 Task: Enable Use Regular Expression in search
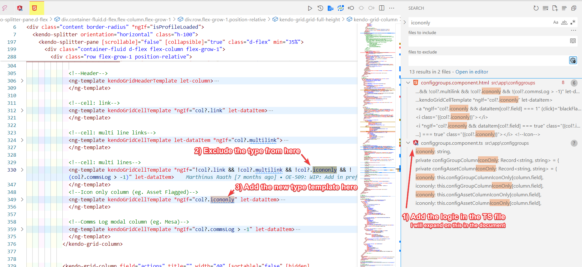tap(573, 23)
